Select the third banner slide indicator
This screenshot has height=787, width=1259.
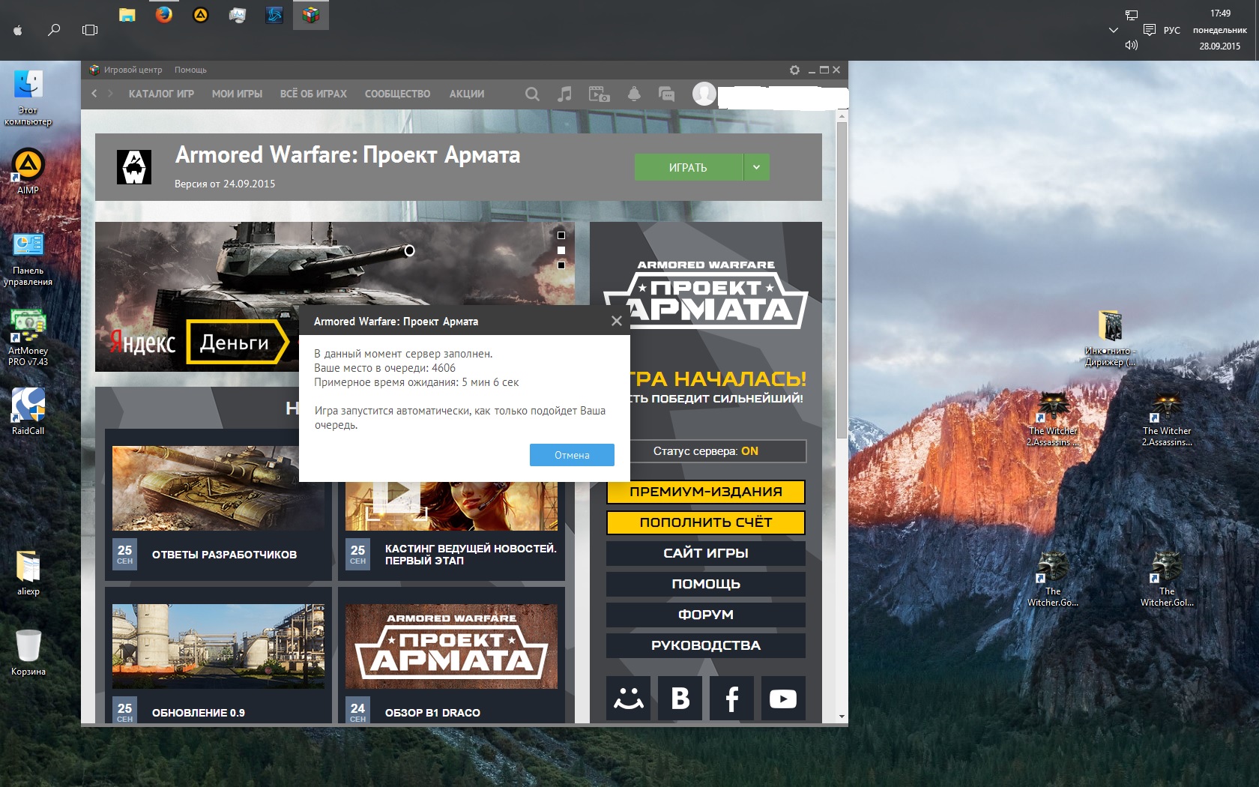click(561, 265)
